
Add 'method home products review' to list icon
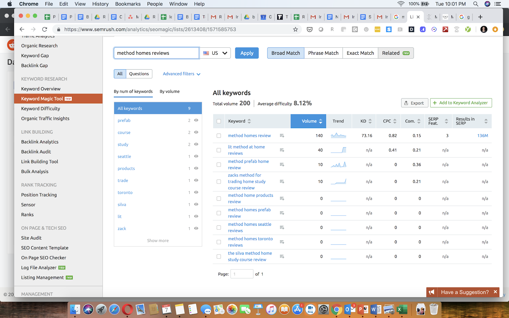(282, 198)
